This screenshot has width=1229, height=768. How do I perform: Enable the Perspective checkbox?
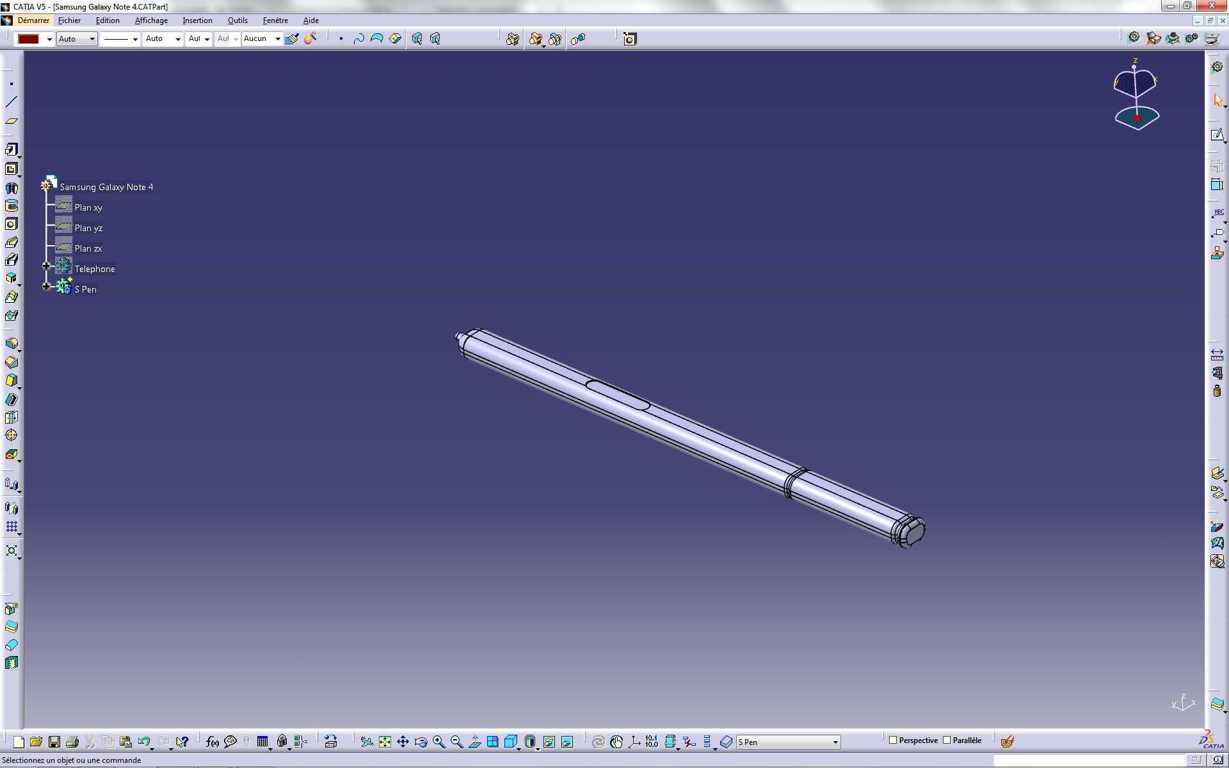(x=893, y=740)
